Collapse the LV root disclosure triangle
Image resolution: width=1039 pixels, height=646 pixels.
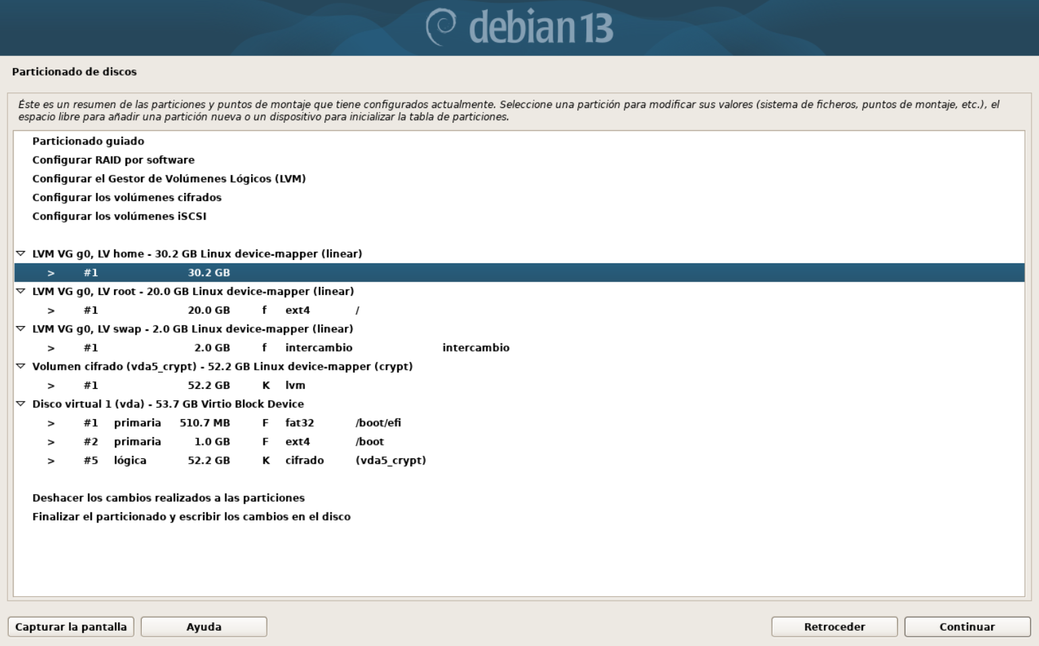20,292
